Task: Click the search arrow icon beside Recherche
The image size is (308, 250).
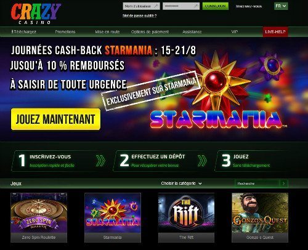Action: (x=284, y=183)
